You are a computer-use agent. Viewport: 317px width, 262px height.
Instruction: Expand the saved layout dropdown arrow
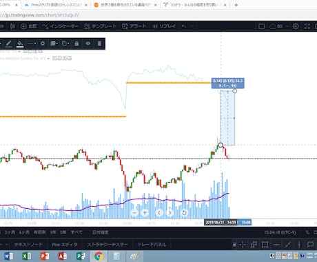tap(287, 26)
